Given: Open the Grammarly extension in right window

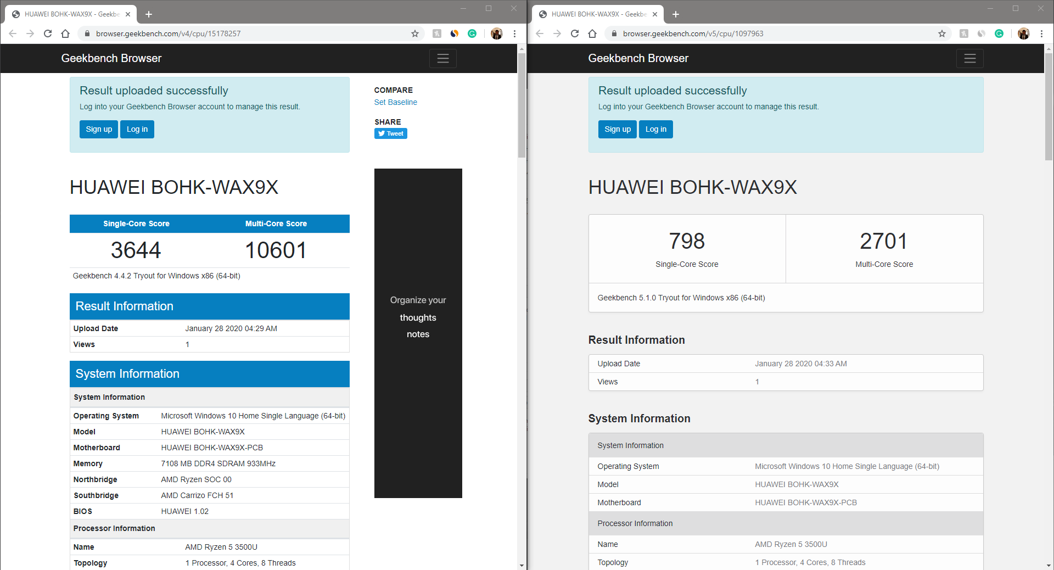Looking at the screenshot, I should click(x=999, y=33).
